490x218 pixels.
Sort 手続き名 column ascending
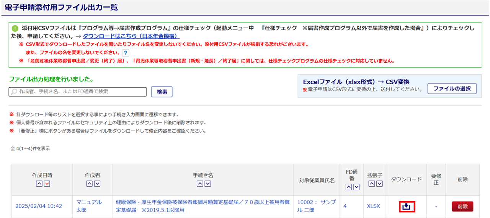coord(200,184)
